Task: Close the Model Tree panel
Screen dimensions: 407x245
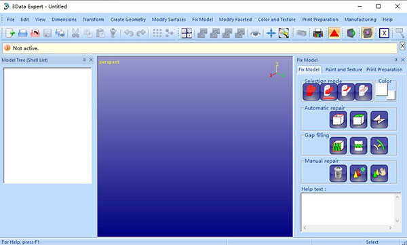Action: 91,60
